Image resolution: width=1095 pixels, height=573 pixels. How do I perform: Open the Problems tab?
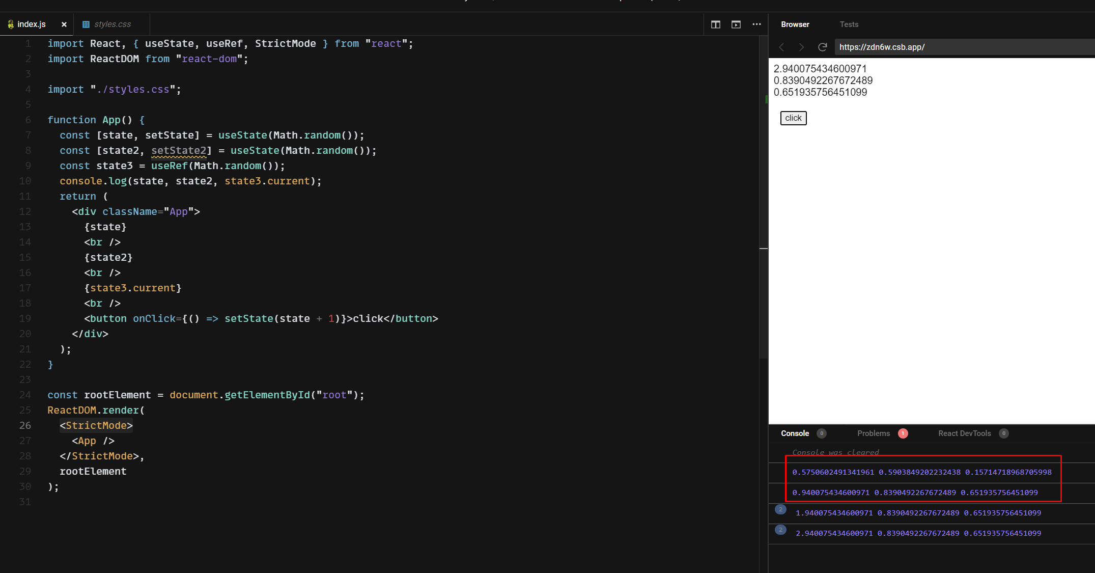click(x=873, y=433)
